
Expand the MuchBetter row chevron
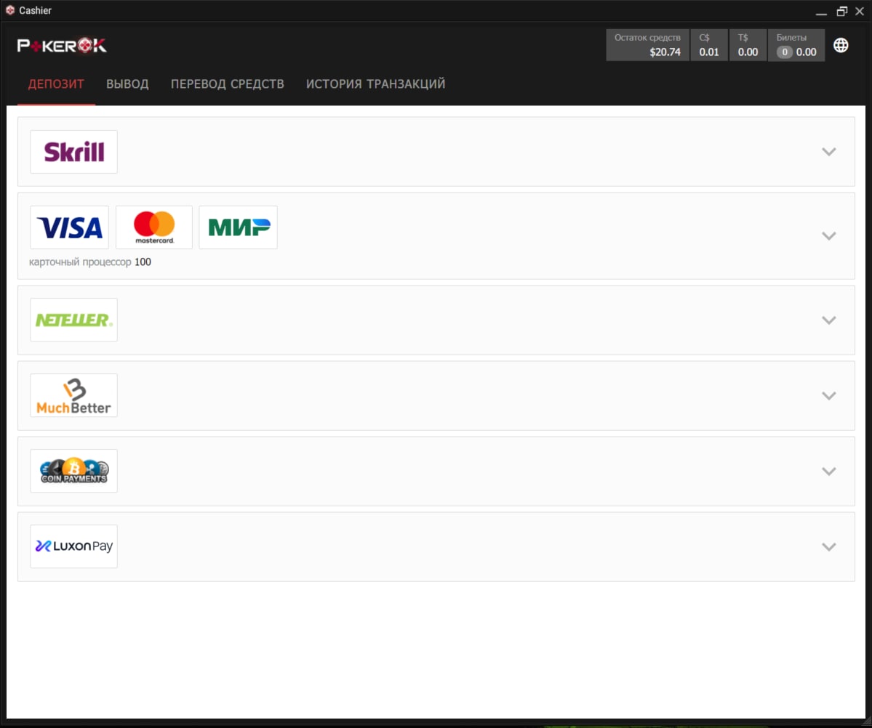click(x=828, y=396)
